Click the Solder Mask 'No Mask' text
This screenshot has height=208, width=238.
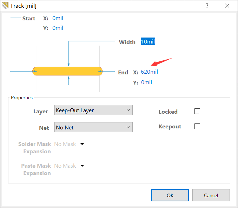[x=65, y=144]
